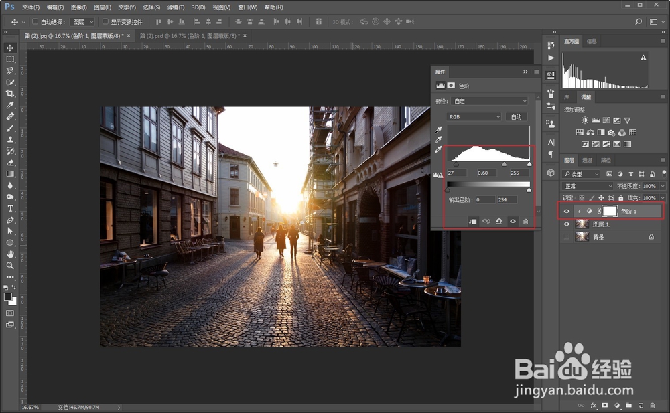Click the midtone gray input levels slider

point(505,164)
